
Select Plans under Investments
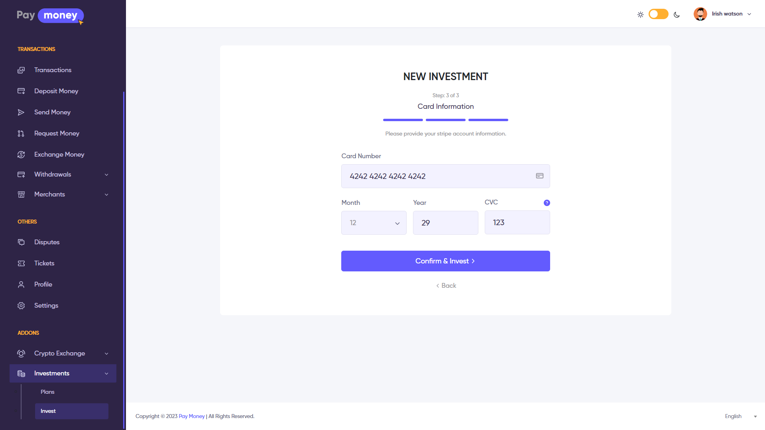[47, 392]
